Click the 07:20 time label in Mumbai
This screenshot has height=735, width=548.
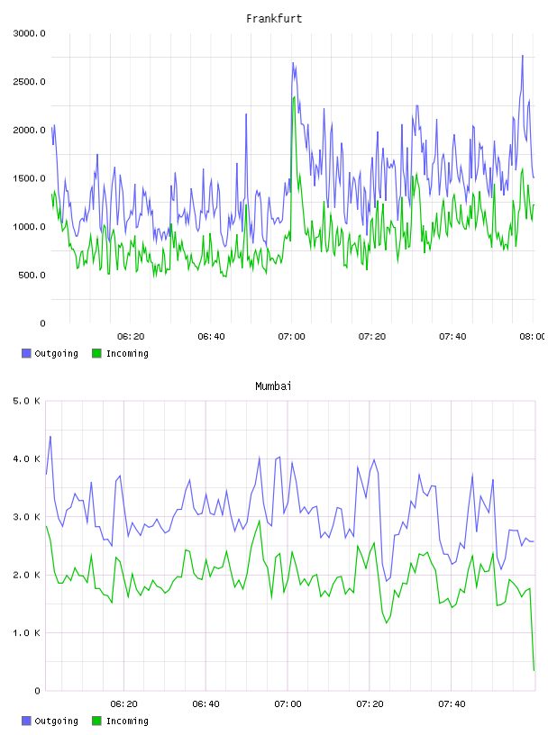[370, 704]
